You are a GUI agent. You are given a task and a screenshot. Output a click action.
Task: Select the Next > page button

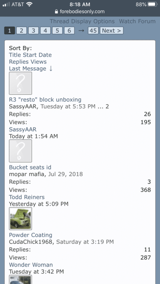tap(112, 30)
